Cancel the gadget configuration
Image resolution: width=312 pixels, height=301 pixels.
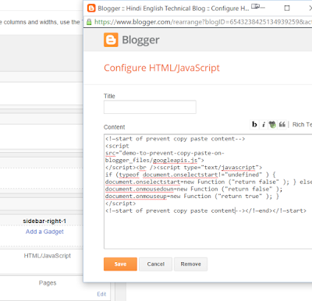click(x=155, y=264)
